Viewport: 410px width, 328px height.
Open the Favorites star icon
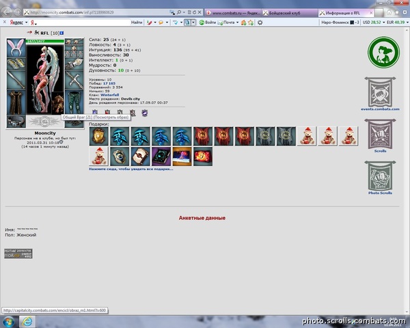[x=397, y=12]
